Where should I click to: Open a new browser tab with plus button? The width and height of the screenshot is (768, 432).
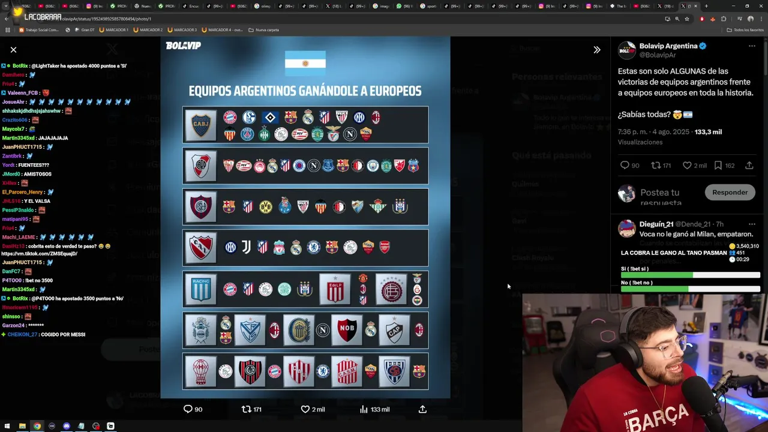(706, 6)
